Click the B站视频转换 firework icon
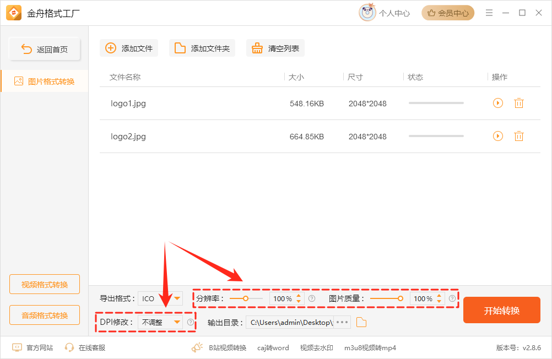Screen dimensions: 552x359 pyautogui.click(x=197, y=347)
